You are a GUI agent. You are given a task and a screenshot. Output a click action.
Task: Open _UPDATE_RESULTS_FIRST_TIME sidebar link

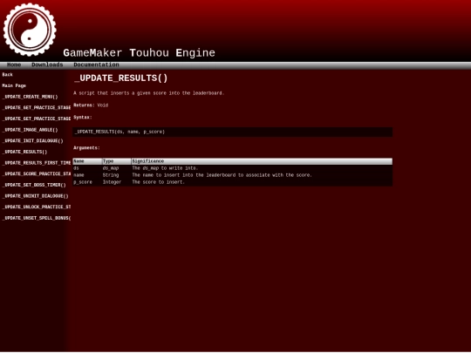pos(37,163)
